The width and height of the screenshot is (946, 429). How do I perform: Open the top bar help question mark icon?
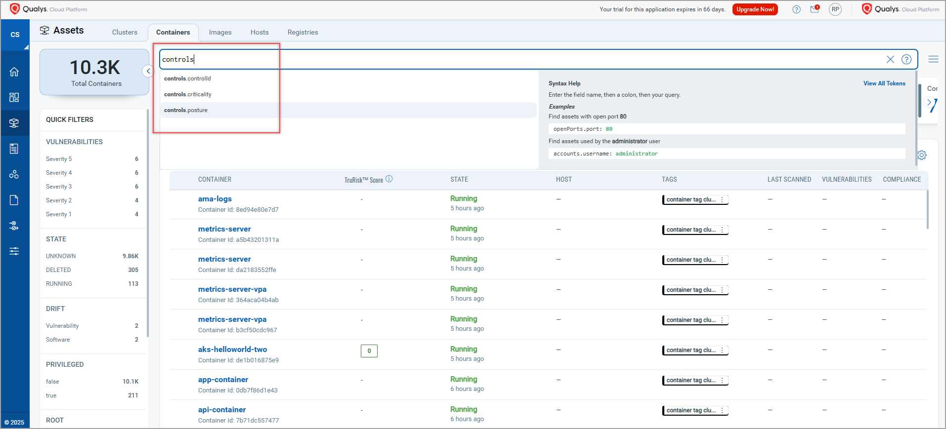[x=796, y=9]
